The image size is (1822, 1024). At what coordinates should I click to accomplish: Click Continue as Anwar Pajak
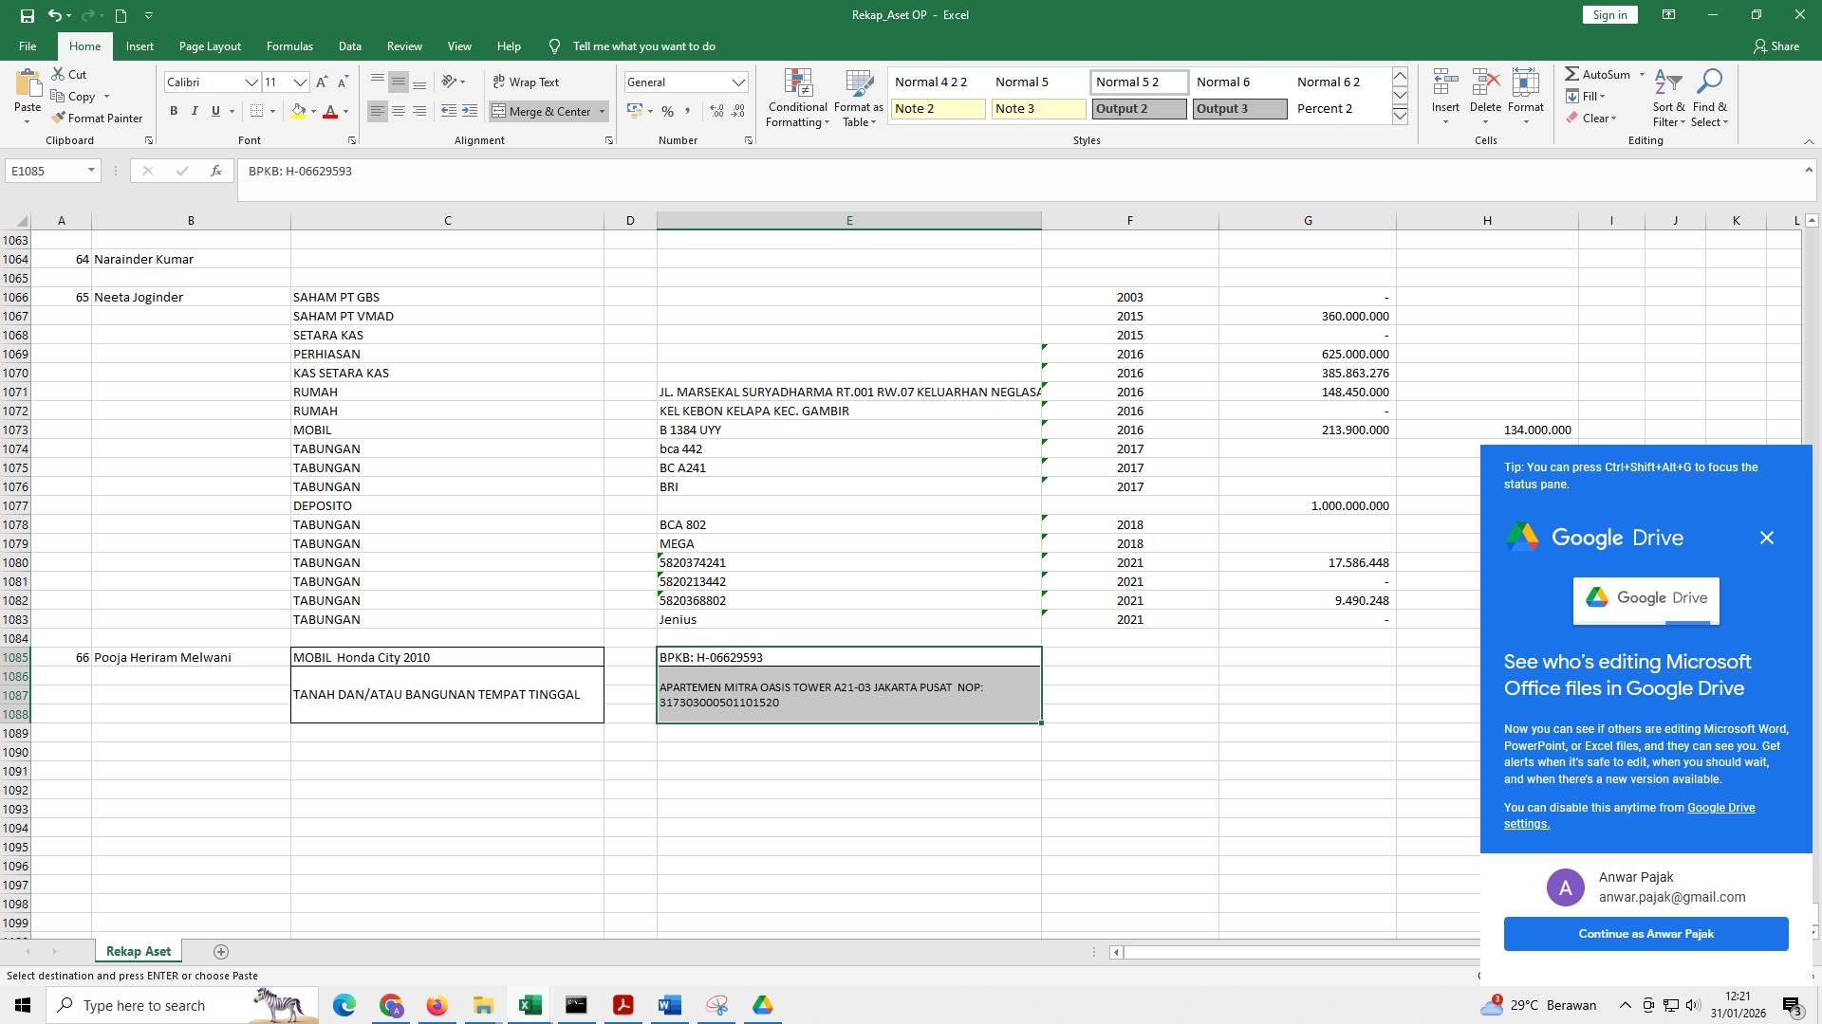coord(1645,933)
